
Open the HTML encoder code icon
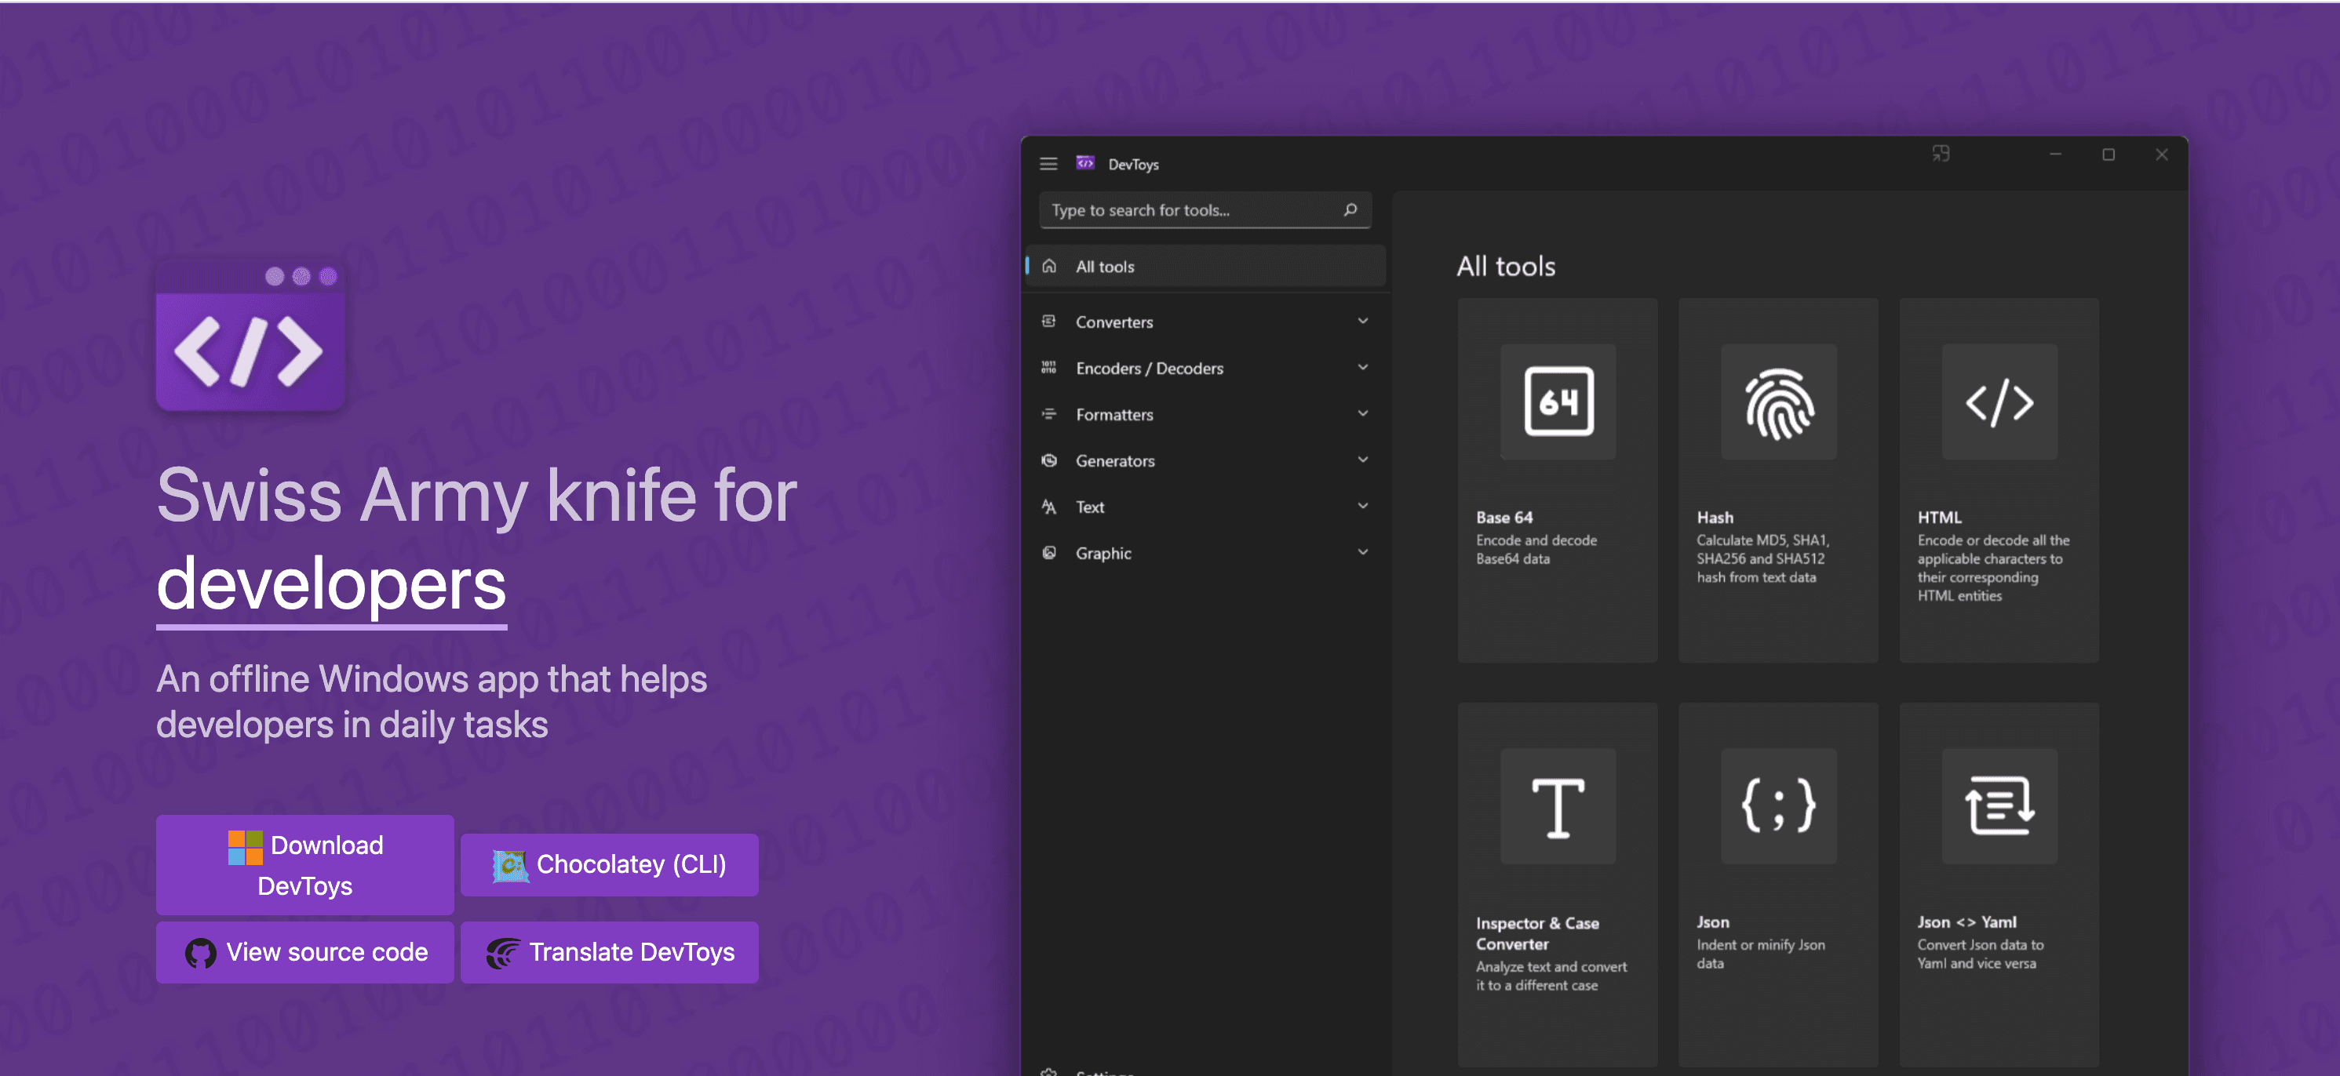(1999, 402)
